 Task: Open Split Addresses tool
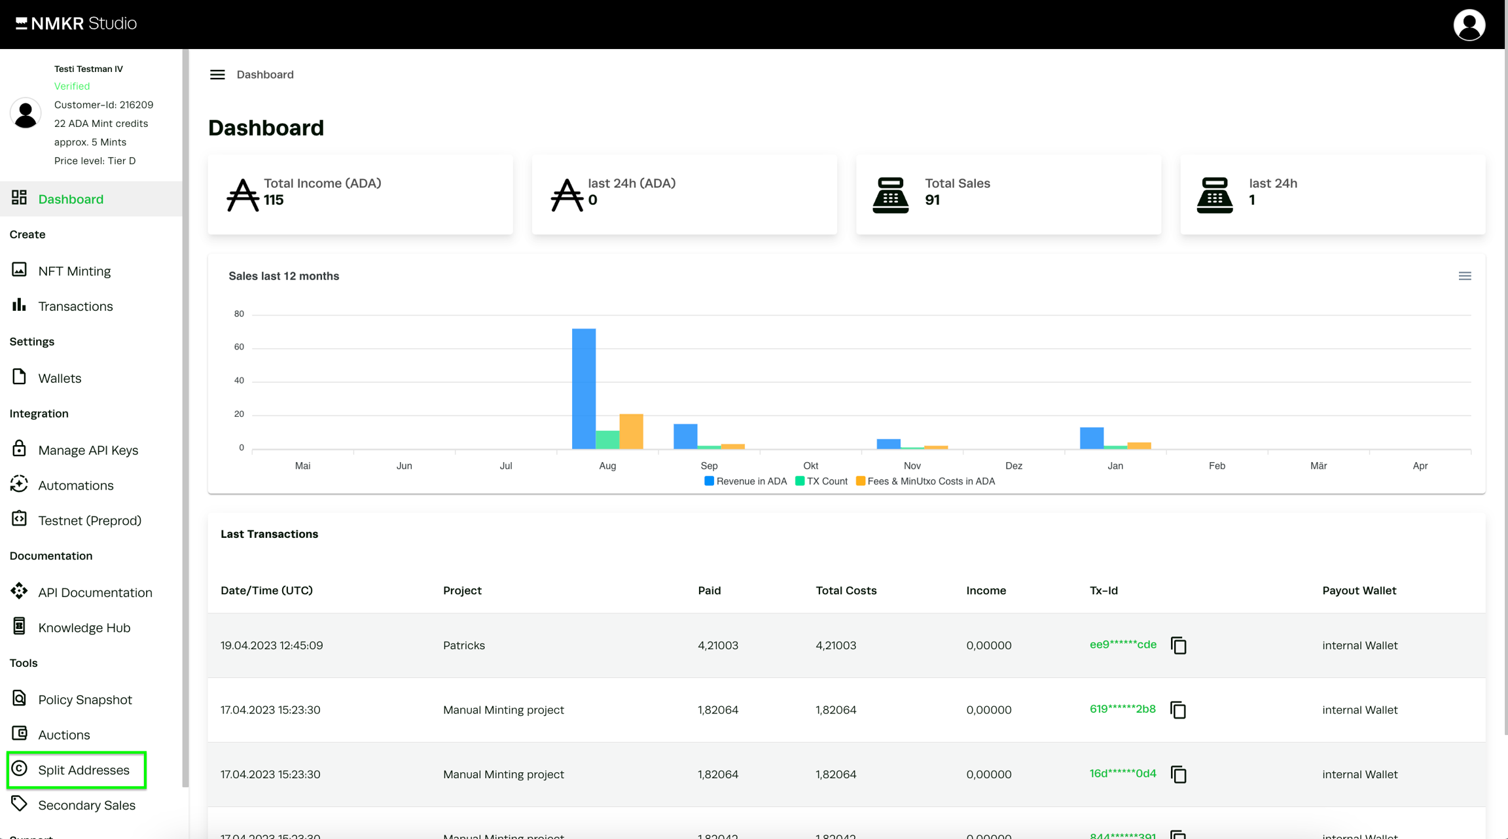(x=83, y=770)
